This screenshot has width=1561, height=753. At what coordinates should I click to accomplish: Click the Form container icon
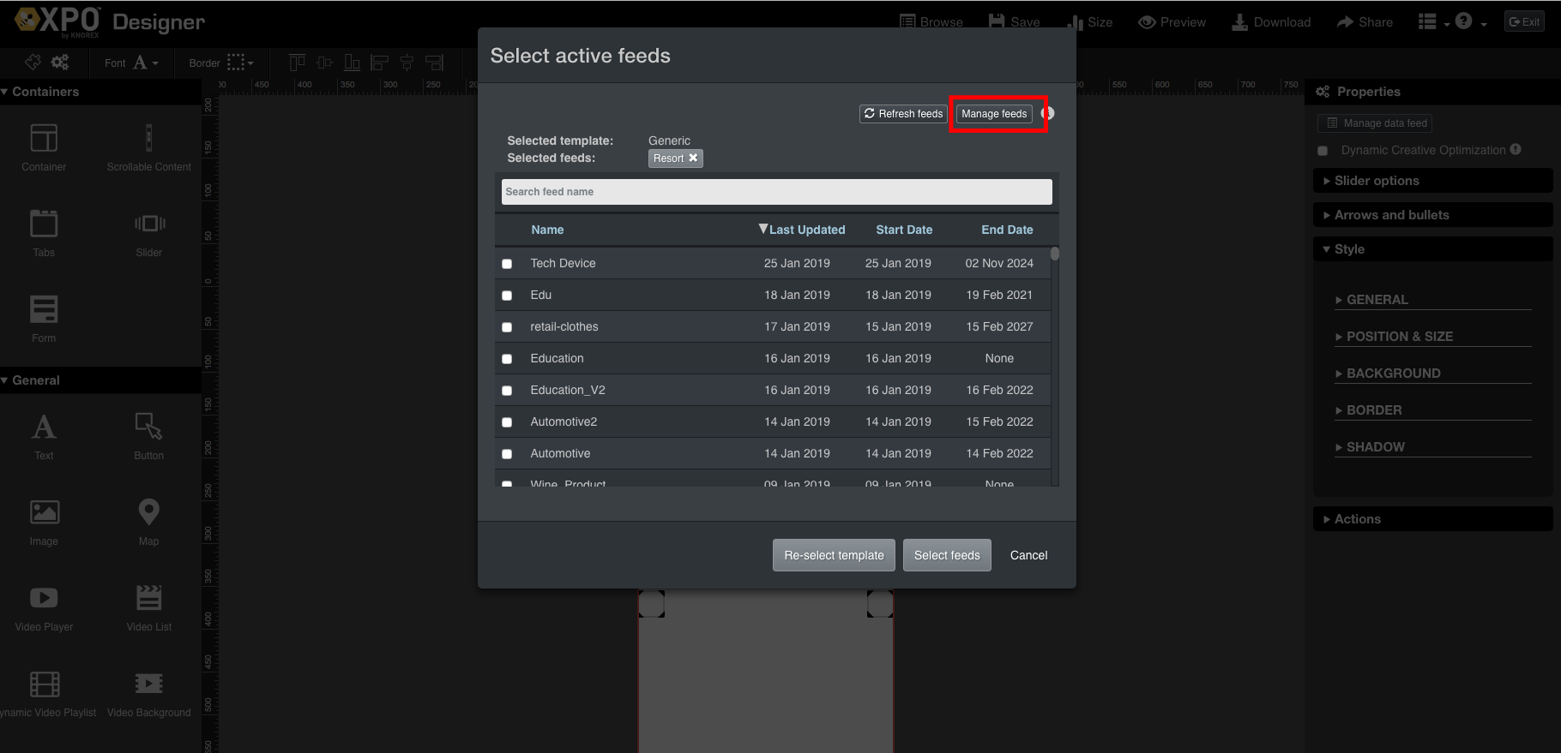tap(44, 309)
